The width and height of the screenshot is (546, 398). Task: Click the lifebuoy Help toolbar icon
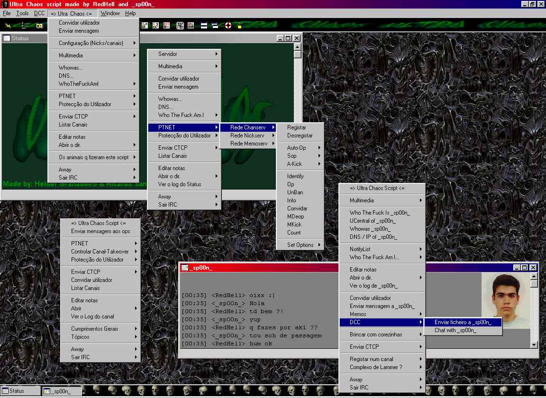click(x=228, y=25)
